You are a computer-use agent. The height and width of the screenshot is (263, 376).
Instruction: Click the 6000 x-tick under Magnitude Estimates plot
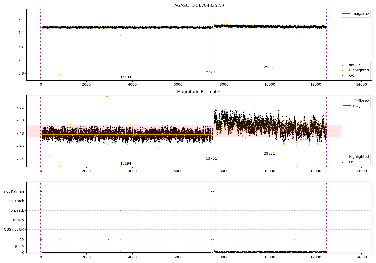[x=178, y=171]
